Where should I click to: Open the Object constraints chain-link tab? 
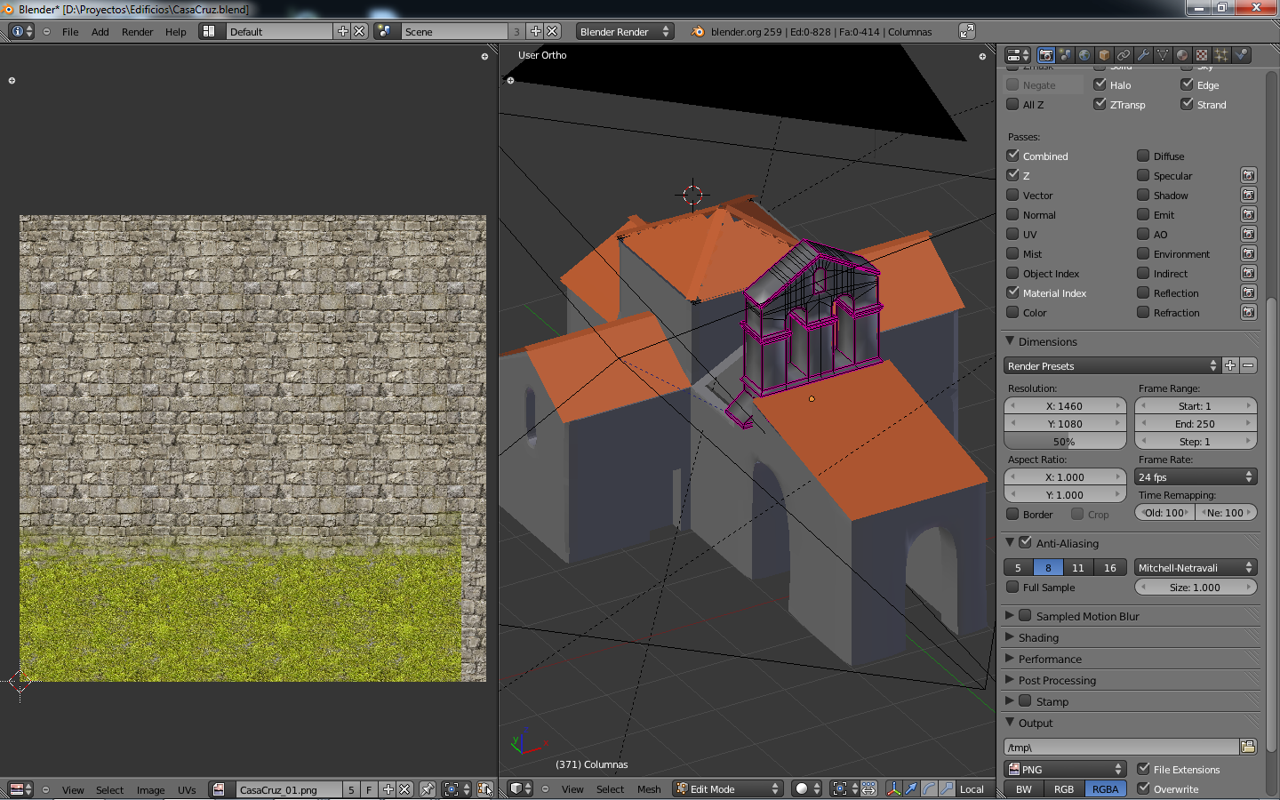tap(1124, 55)
